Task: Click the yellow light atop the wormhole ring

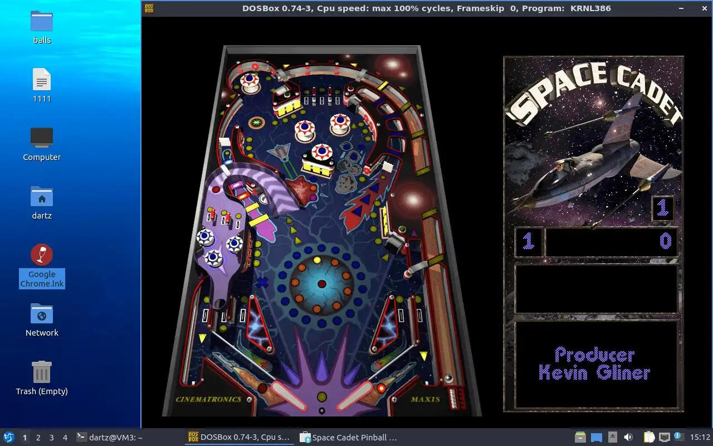Action: [317, 260]
